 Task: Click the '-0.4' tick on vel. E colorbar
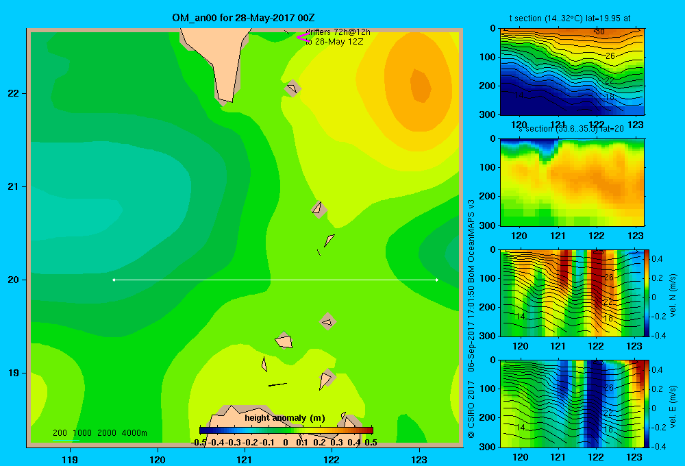point(658,446)
